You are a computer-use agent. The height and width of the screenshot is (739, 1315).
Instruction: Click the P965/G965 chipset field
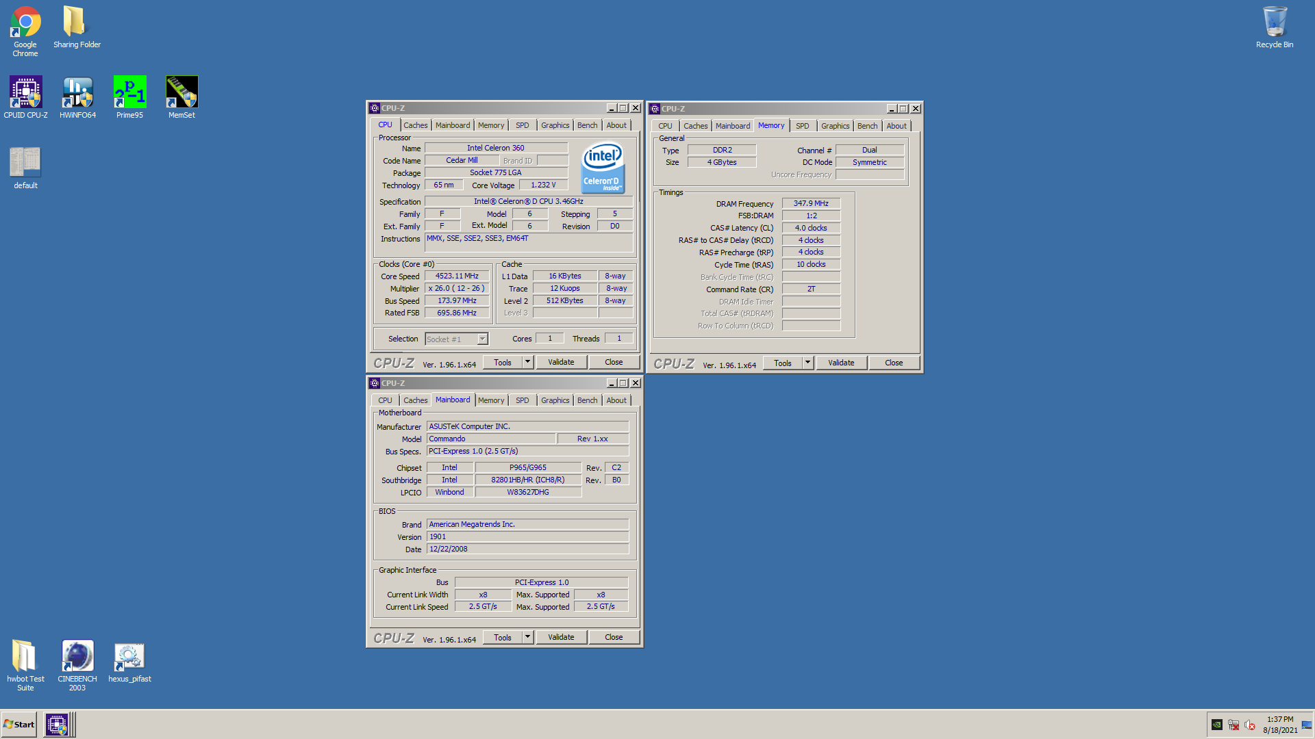pos(528,467)
